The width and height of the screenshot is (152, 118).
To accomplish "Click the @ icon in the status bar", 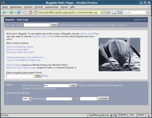I will pos(116,115).
